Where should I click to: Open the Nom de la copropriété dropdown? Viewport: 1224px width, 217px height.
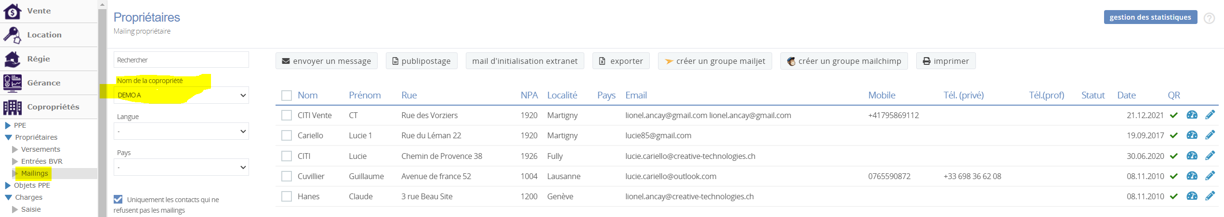pos(181,95)
